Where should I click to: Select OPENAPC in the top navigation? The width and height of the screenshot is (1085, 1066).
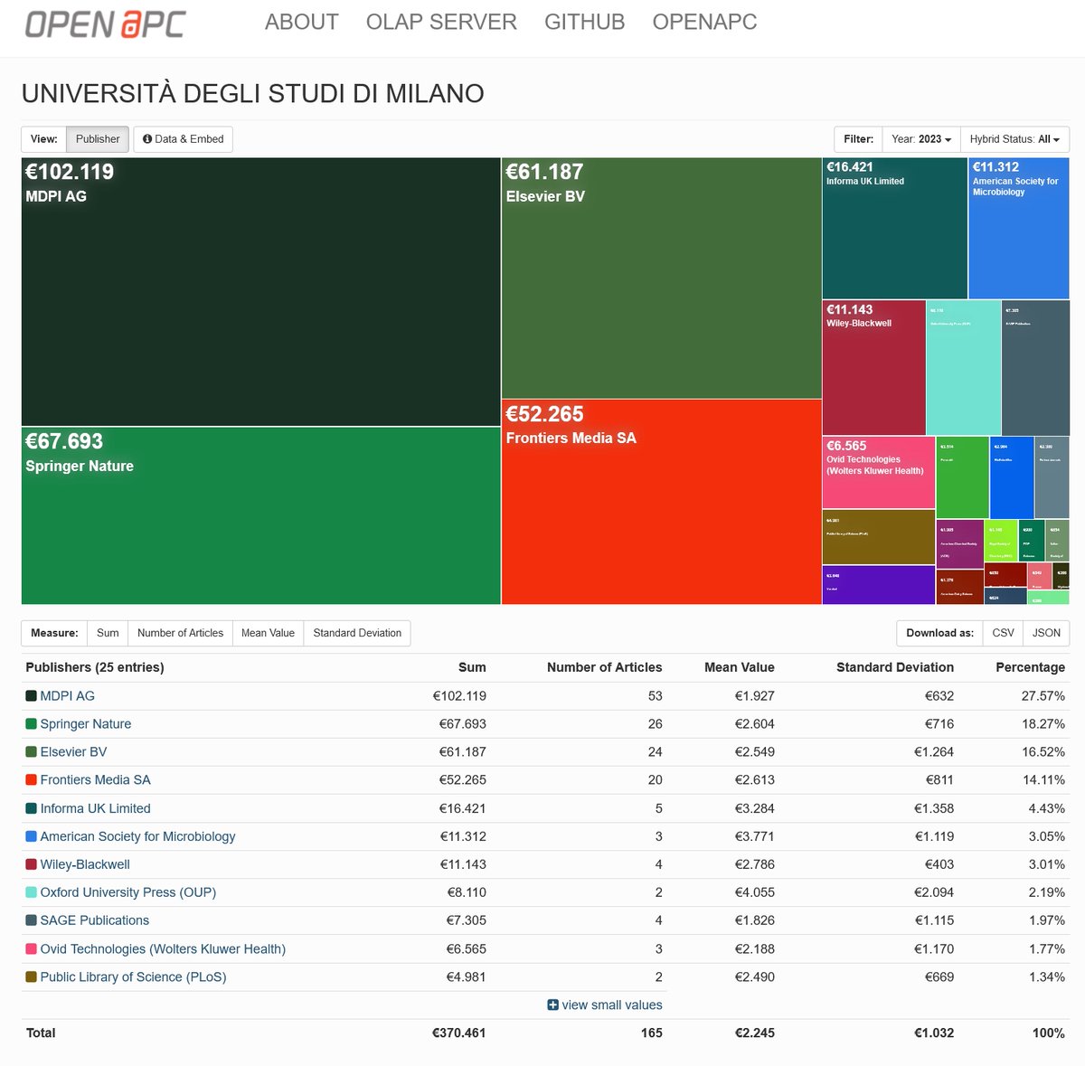(x=705, y=22)
